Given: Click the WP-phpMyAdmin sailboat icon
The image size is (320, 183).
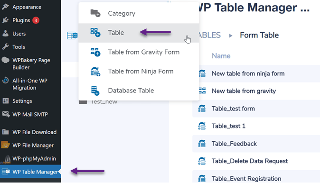Looking at the screenshot, I should pyautogui.click(x=6, y=159).
